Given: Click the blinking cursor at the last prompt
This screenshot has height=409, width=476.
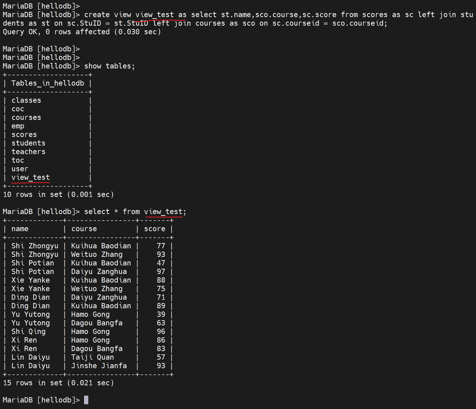Looking at the screenshot, I should (86, 400).
